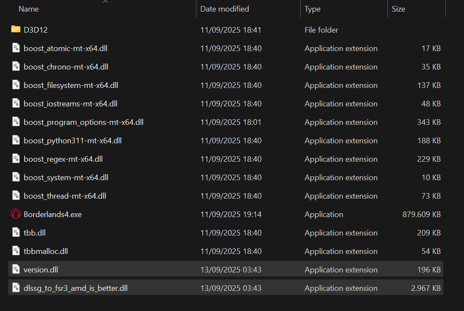This screenshot has height=311, width=464.
Task: Click the Borderlands4.exe red application icon
Action: click(16, 214)
